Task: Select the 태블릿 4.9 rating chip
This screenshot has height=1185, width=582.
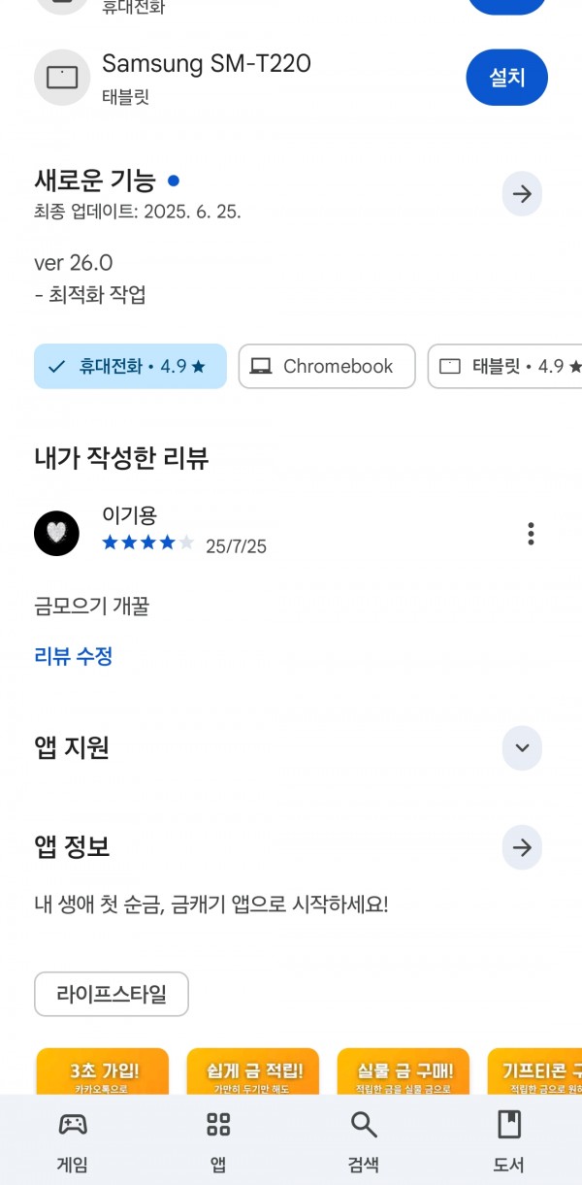Action: [x=505, y=366]
